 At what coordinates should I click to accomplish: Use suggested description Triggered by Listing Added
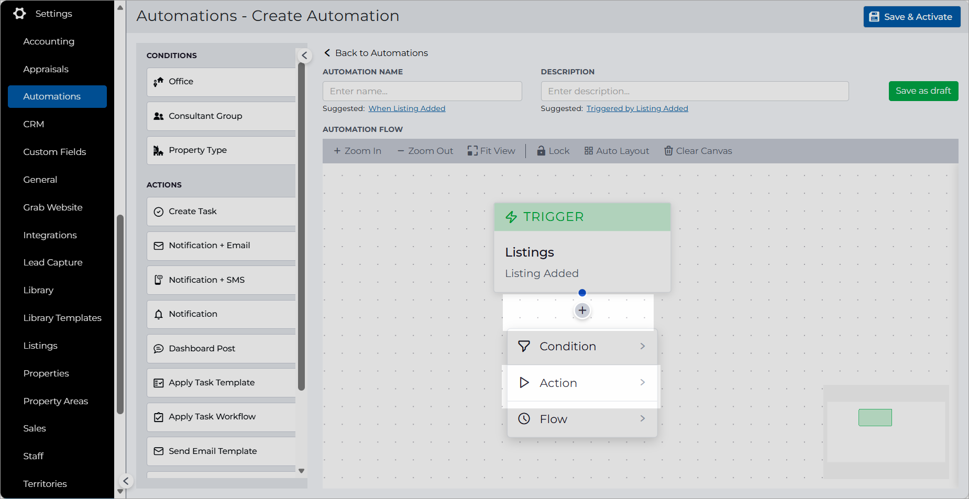pyautogui.click(x=637, y=108)
